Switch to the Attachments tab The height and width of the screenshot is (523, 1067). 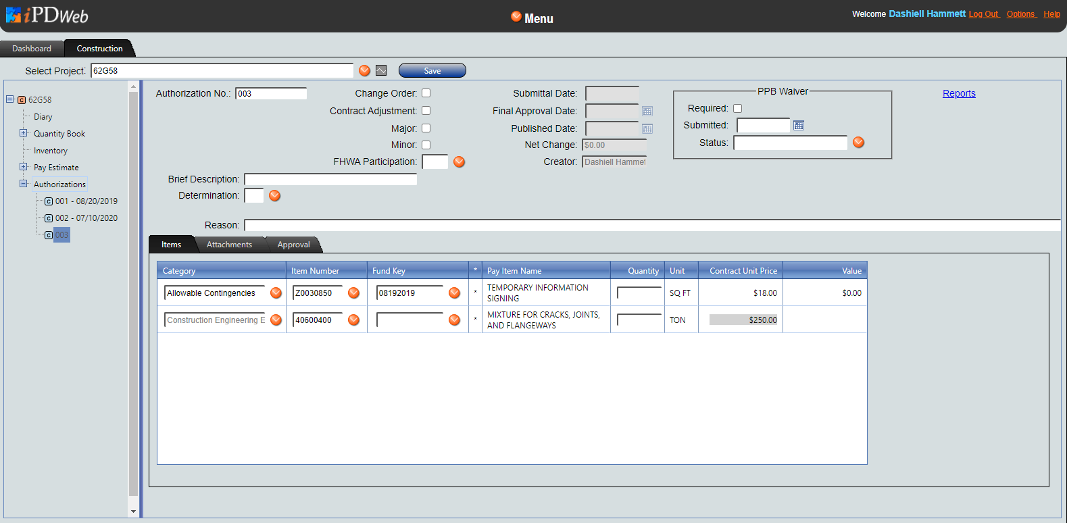click(x=229, y=245)
